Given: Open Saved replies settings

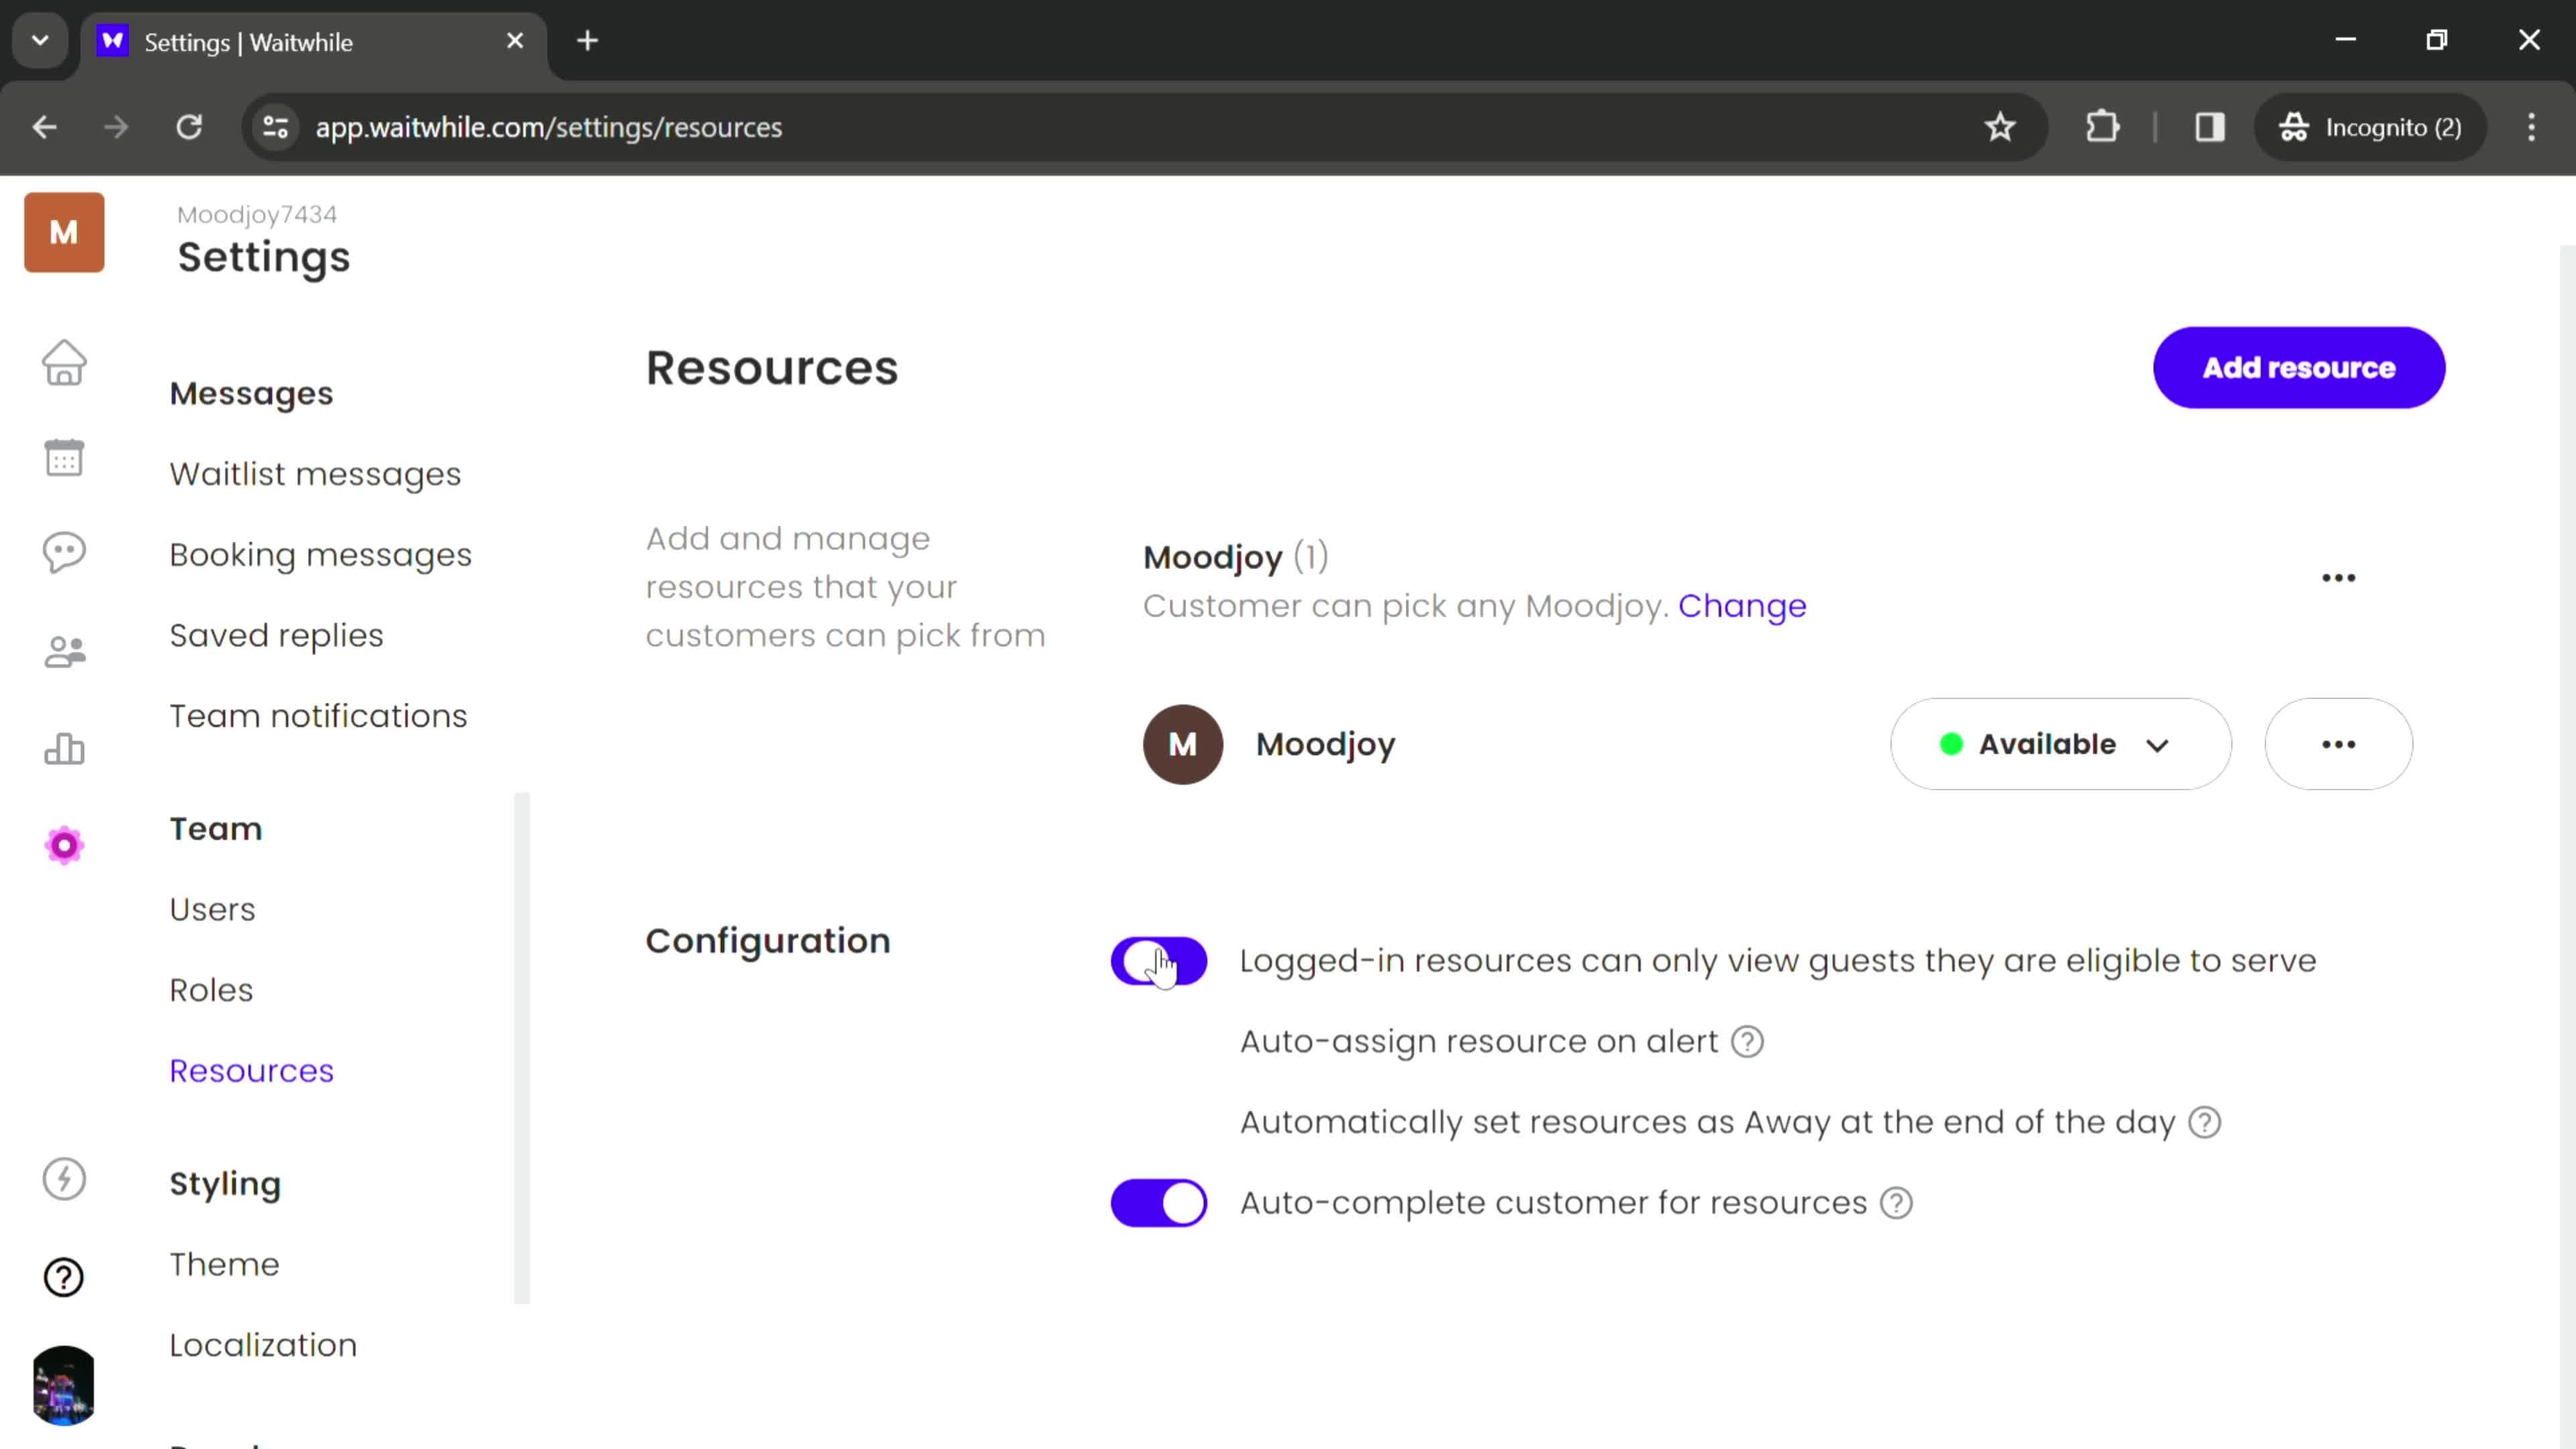Looking at the screenshot, I should (x=276, y=635).
